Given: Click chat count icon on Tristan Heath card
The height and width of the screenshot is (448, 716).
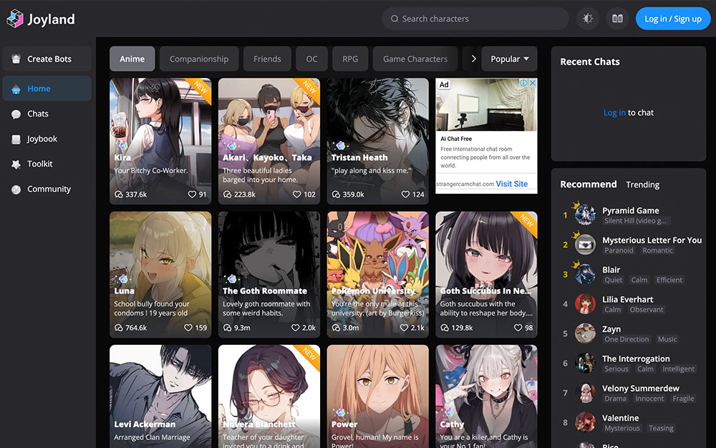Looking at the screenshot, I should (336, 195).
